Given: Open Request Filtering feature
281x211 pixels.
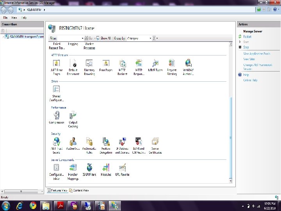Looking at the screenshot, I should [172, 67].
